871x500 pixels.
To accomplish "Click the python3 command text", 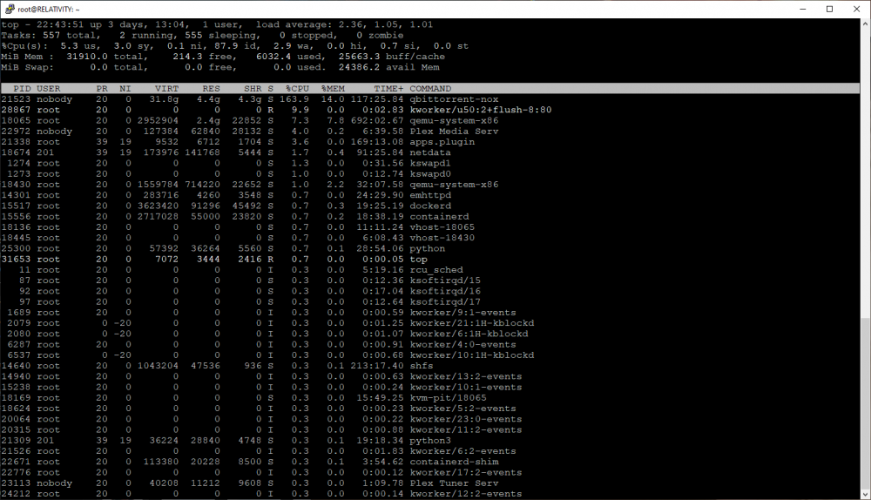I will (430, 440).
